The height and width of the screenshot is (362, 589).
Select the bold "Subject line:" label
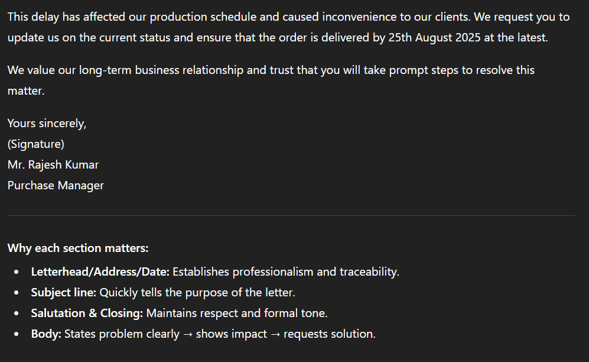[x=64, y=292]
